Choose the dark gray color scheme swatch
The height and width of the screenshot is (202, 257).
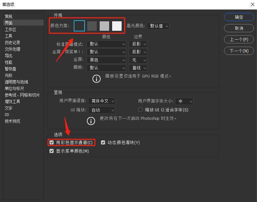click(92, 26)
